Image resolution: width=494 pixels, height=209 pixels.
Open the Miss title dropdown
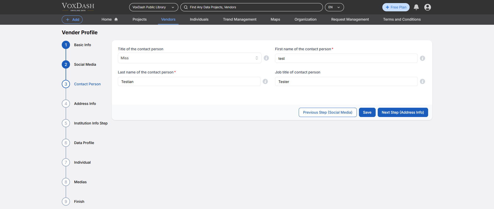(x=190, y=58)
